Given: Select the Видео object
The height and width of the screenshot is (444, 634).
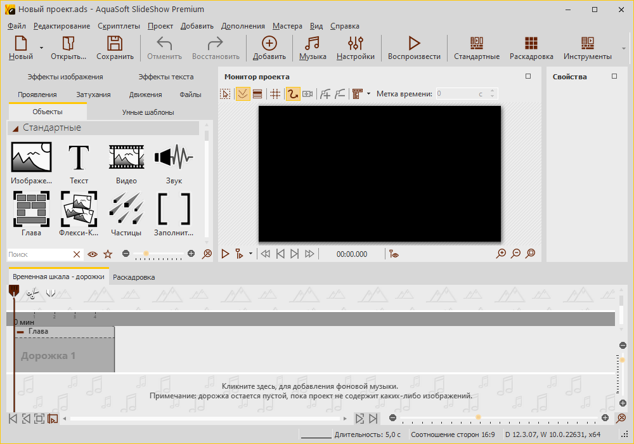Looking at the screenshot, I should (x=127, y=163).
